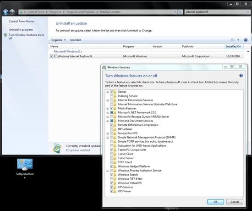Expand the Services for NFS node
The image size is (252, 211).
108,133
